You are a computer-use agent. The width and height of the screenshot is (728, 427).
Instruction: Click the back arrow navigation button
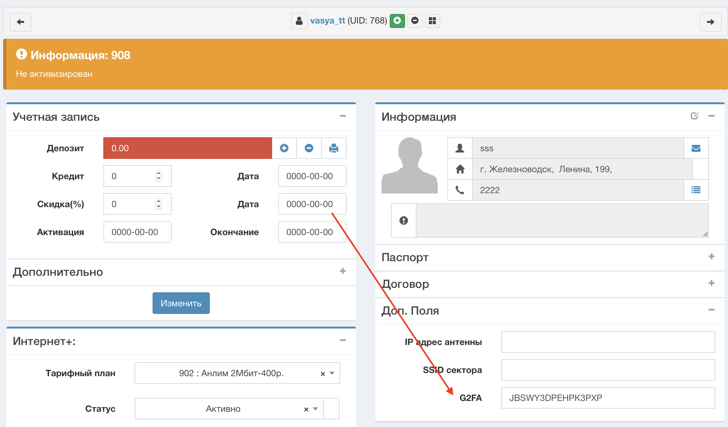20,22
